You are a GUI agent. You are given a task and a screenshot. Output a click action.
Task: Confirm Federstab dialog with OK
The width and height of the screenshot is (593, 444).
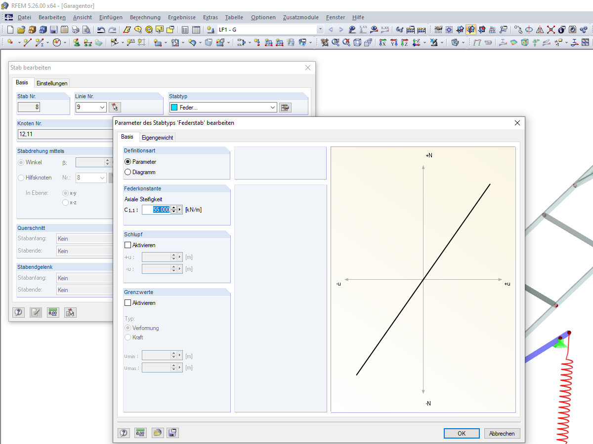click(462, 434)
